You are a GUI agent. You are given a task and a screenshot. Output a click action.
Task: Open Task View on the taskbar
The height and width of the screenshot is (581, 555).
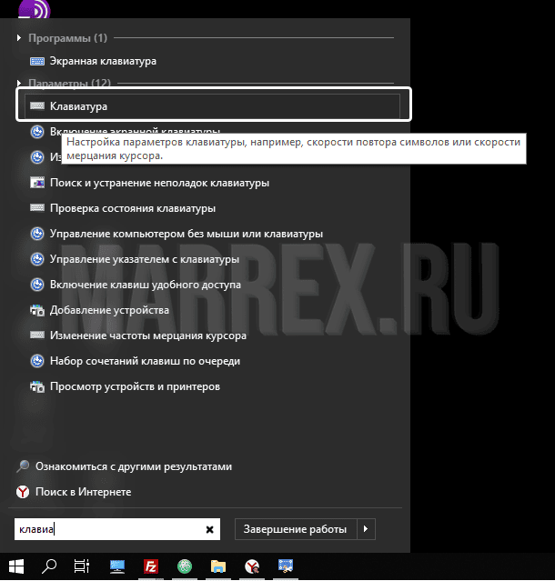[82, 566]
